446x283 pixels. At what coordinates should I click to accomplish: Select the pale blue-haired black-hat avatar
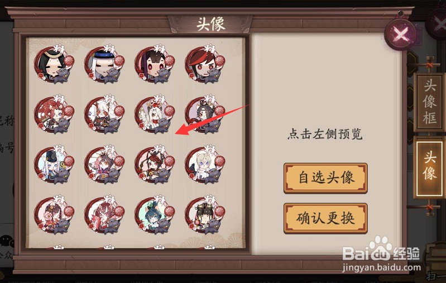coord(54,165)
